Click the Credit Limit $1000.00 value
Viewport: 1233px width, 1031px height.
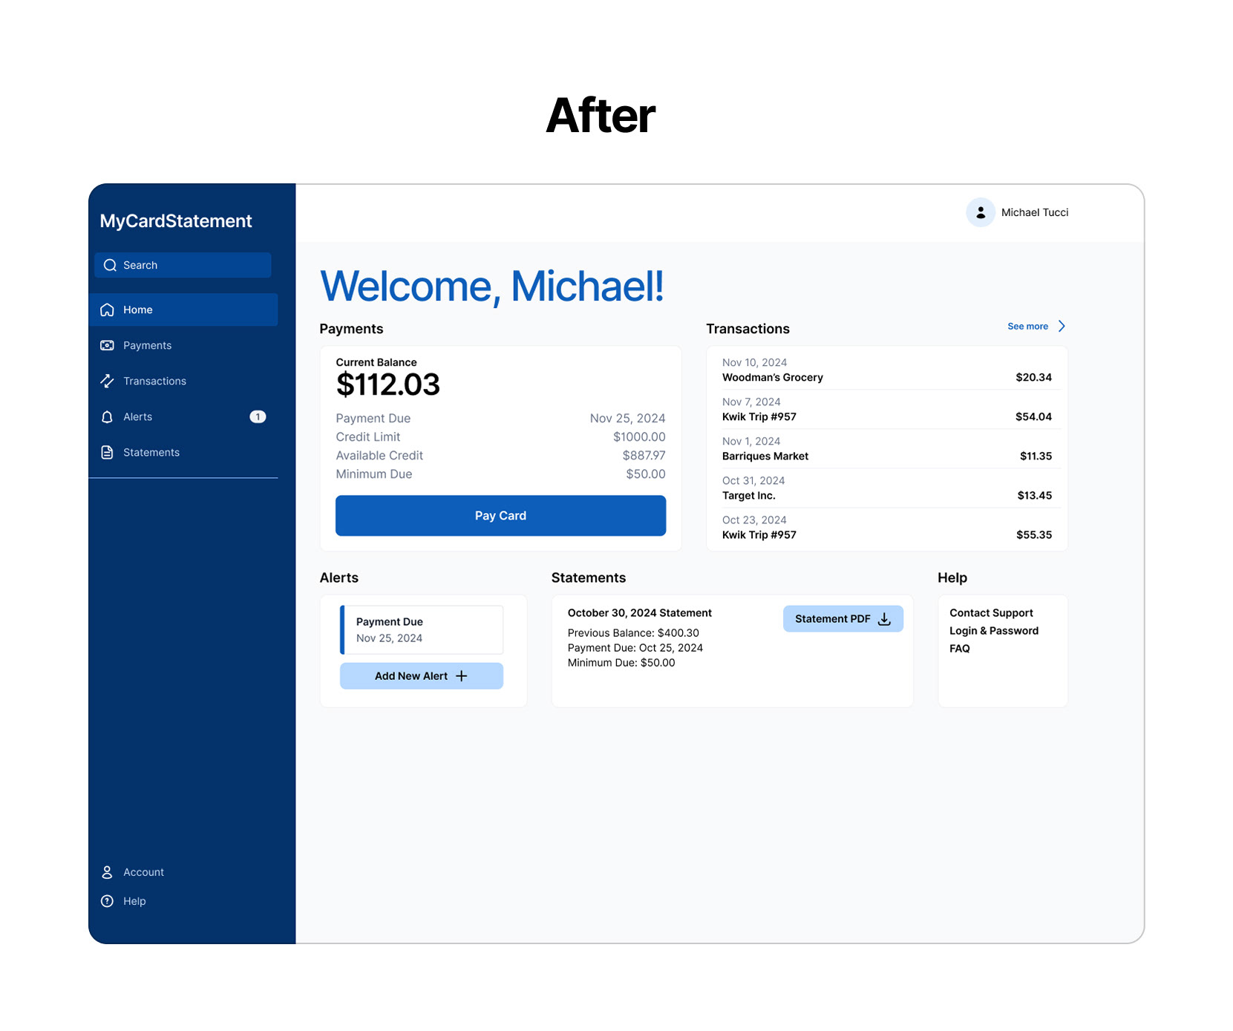[x=639, y=437]
